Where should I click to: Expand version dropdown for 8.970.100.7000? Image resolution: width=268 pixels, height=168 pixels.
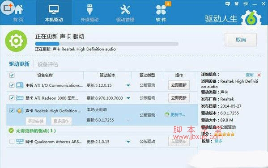(x=128, y=98)
